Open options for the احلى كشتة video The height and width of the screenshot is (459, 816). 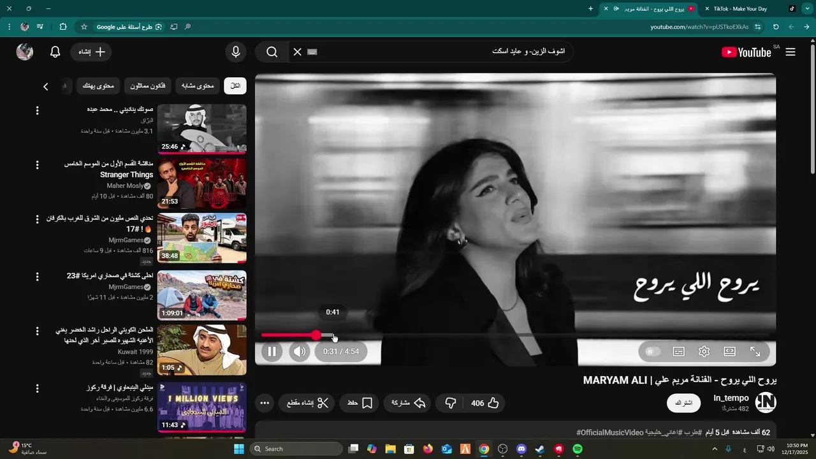(x=37, y=277)
